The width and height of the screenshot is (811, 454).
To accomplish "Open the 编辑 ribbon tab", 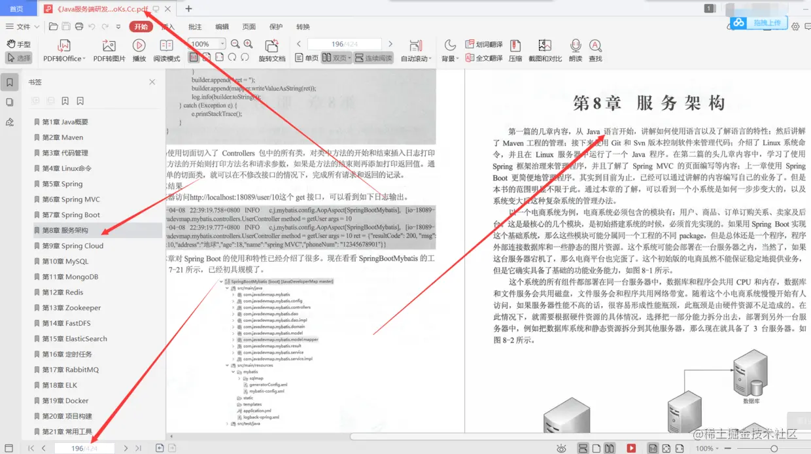I will click(x=222, y=27).
